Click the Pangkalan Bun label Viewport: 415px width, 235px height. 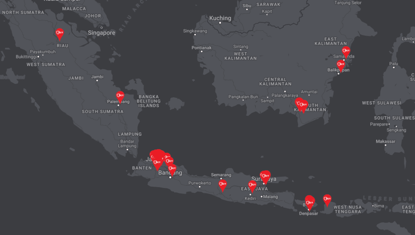pos(243,97)
